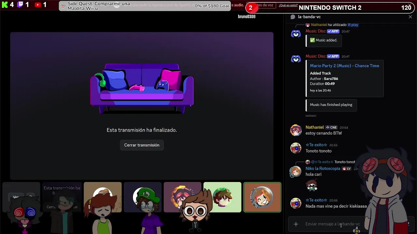Open Music Disc avatar beside 'Music added' message

[296, 34]
